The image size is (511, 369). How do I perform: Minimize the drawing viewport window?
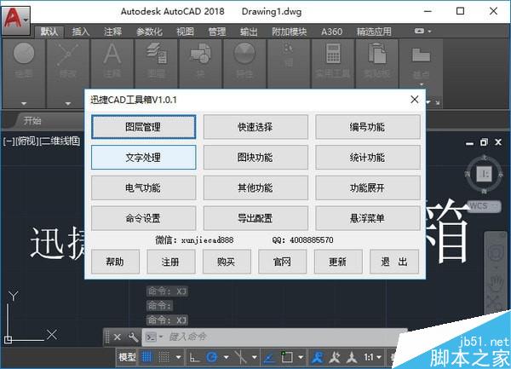coord(469,143)
